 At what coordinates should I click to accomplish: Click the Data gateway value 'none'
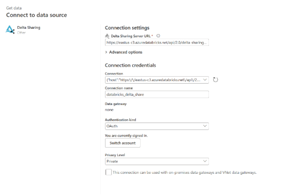(109, 110)
